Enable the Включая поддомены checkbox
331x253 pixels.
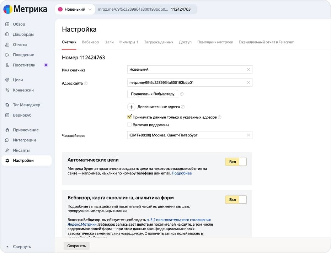(x=129, y=125)
